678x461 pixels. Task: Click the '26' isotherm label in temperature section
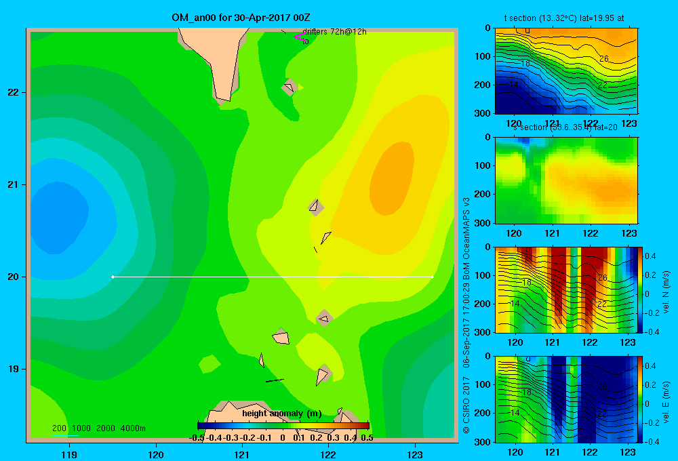(604, 58)
